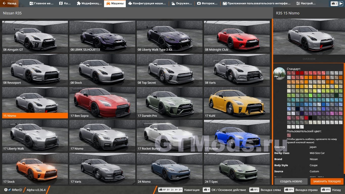Pick the blue 17 Rowan configuration
The image size is (345, 194).
click(x=237, y=136)
